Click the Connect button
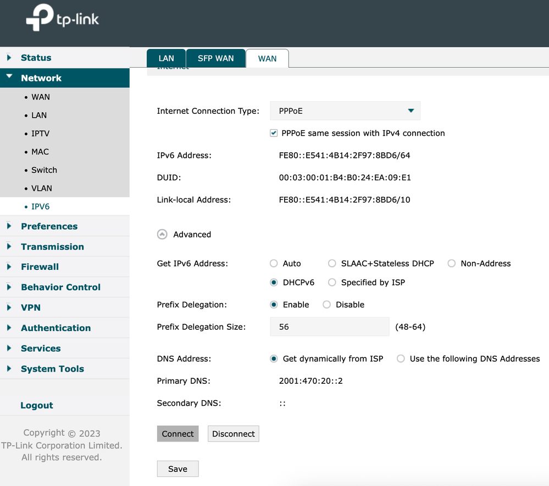 click(x=178, y=433)
